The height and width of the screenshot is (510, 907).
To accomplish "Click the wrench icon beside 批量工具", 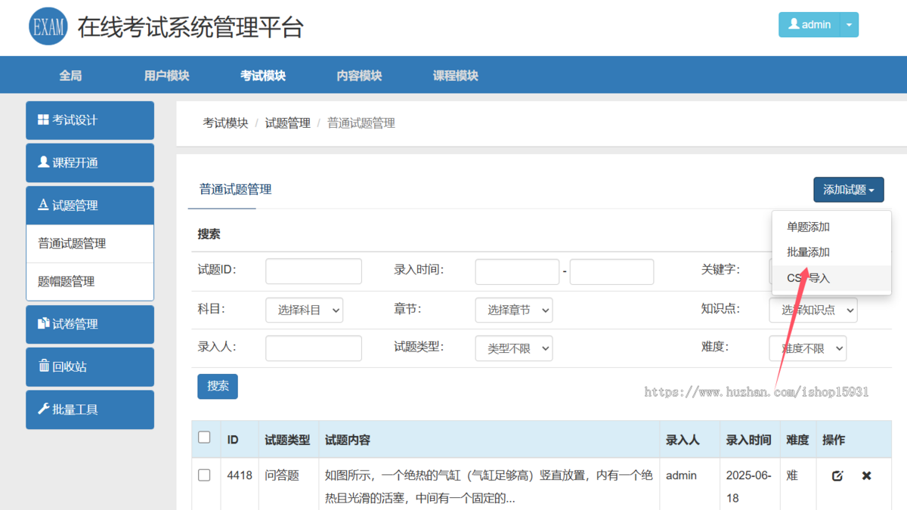I will 43,409.
